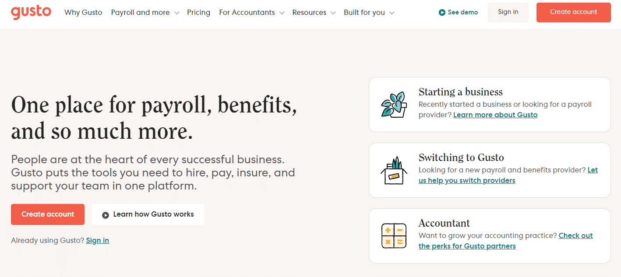Click the Learn how Gusto works button
Viewport: 621px width, 277px height.
(x=148, y=214)
